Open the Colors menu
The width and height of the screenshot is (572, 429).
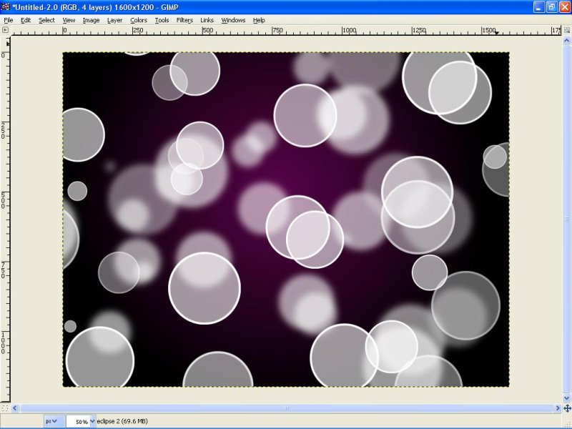click(x=138, y=20)
